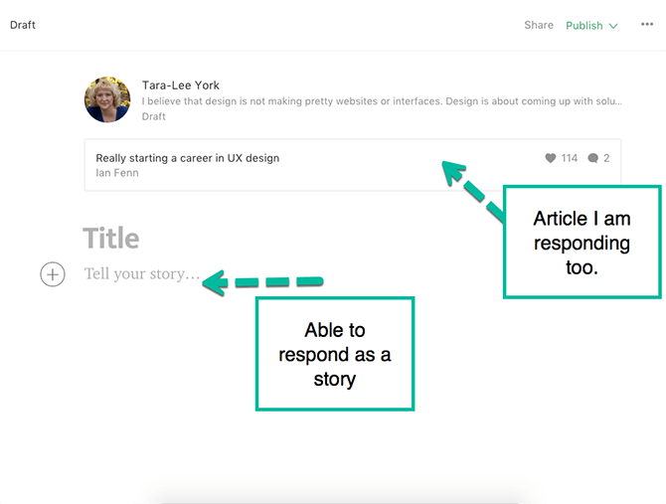666x504 pixels.
Task: Click the plus icon to add media
Action: [53, 274]
